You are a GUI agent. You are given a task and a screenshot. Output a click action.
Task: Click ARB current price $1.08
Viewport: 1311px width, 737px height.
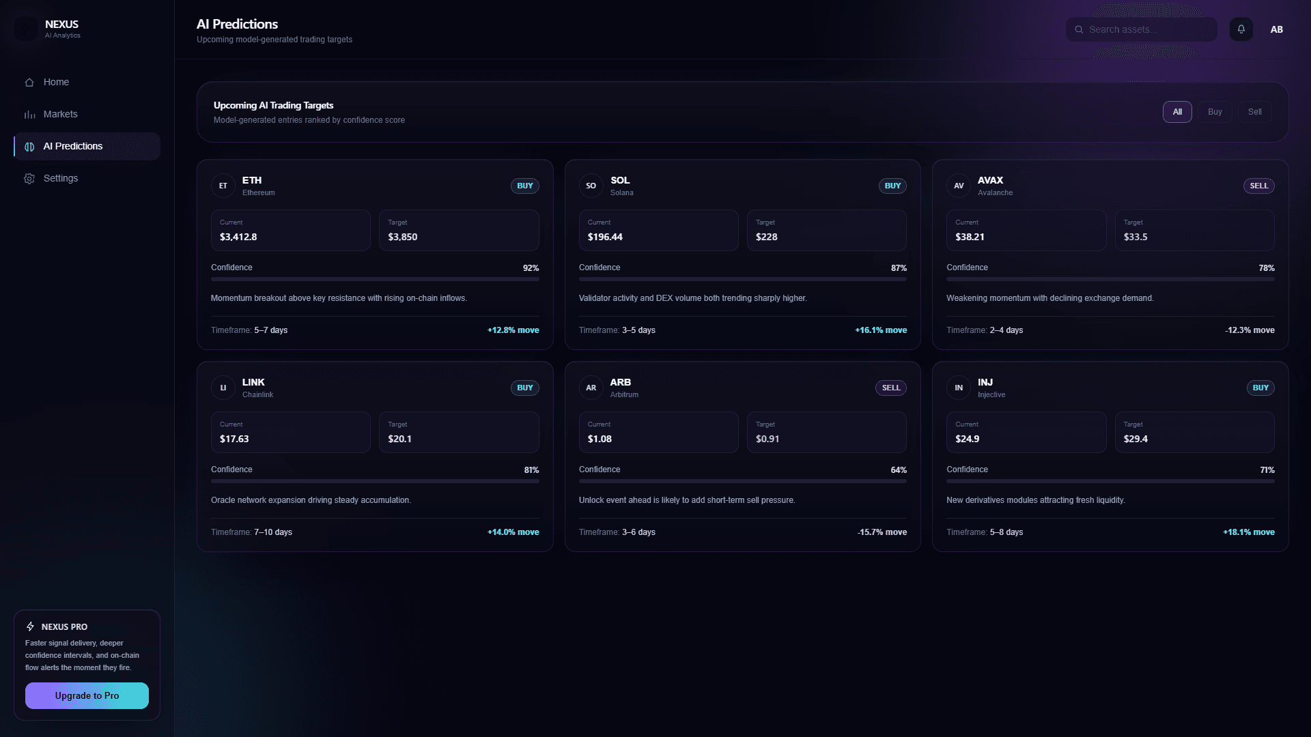click(x=600, y=439)
